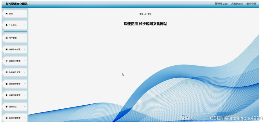Click the 欢迎使用 长沙说唱文化网站 heading
The height and width of the screenshot is (123, 264).
(145, 24)
